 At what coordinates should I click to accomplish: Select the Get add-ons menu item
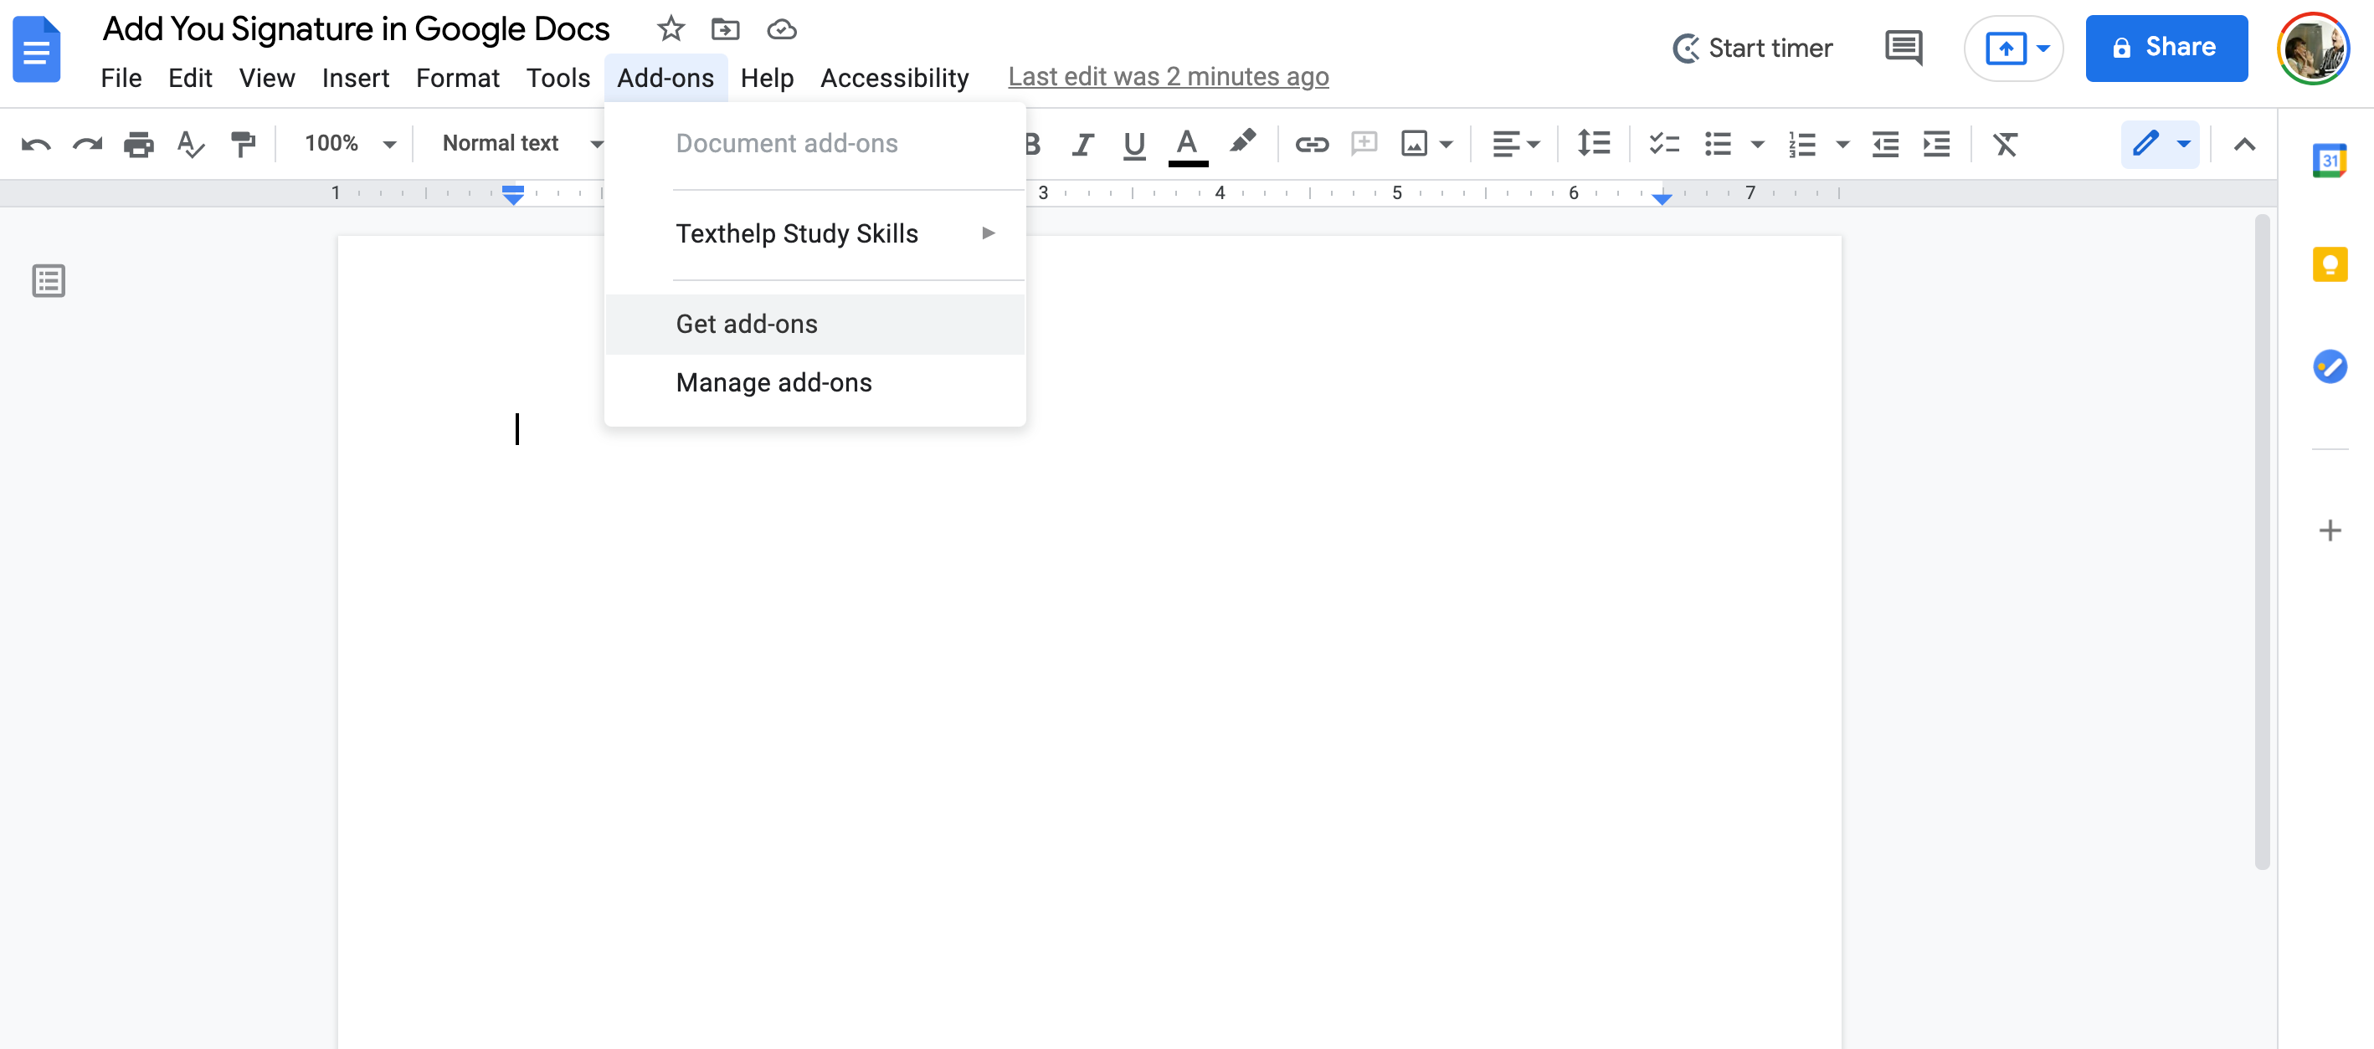click(x=747, y=324)
